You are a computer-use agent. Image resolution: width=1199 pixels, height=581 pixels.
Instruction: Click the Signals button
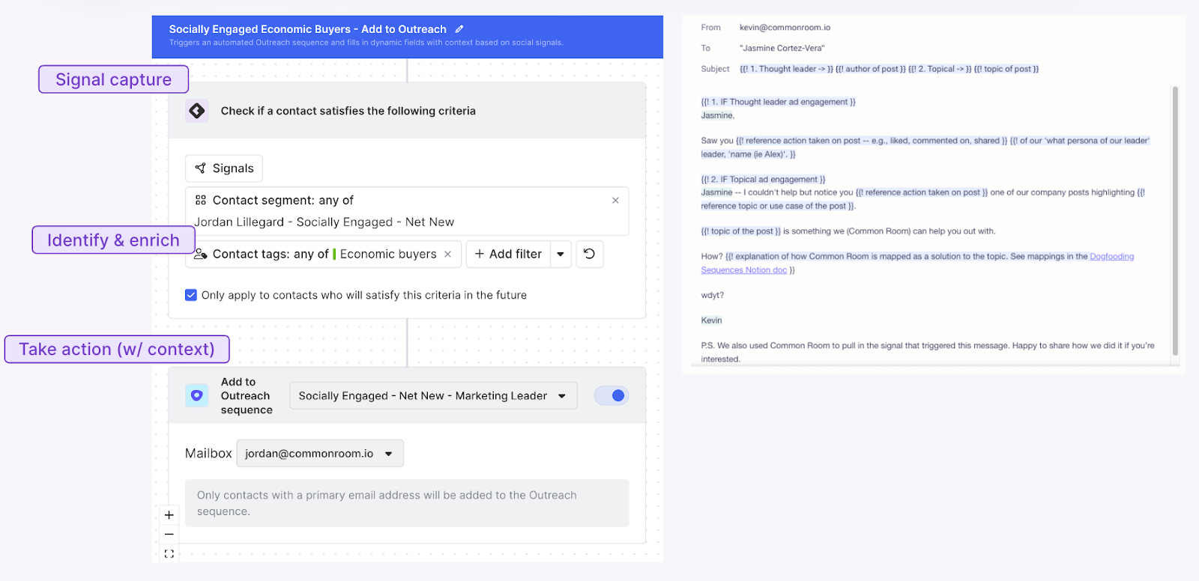[224, 168]
